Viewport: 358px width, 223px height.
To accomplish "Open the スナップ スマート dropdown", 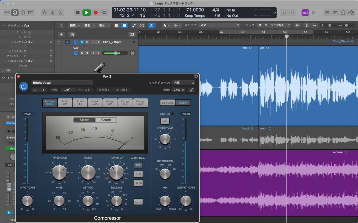I will [219, 25].
